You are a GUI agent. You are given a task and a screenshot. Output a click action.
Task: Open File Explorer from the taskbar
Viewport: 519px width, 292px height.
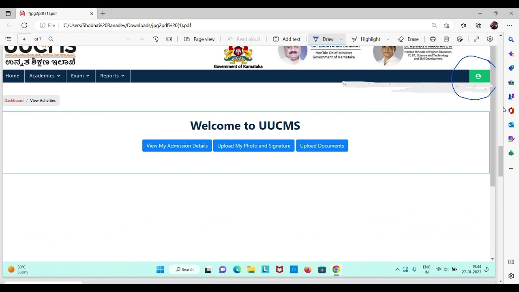251,270
